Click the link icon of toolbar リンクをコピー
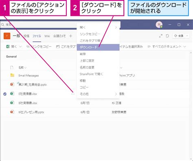This screenshot has height=161, width=193. pyautogui.click(x=28, y=47)
